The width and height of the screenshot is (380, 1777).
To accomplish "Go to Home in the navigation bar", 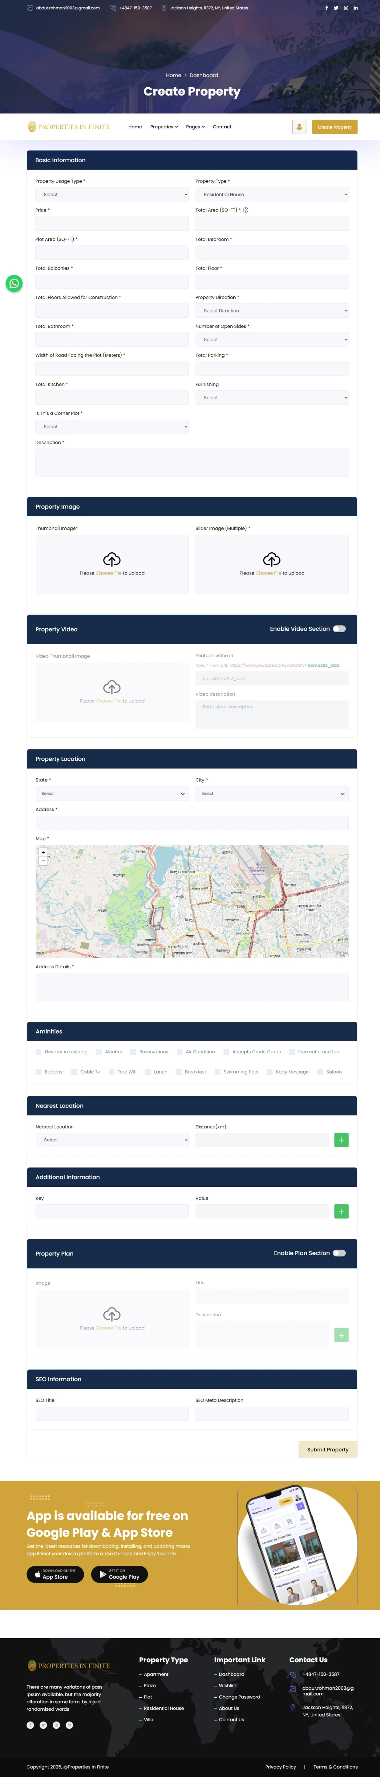I will click(135, 127).
